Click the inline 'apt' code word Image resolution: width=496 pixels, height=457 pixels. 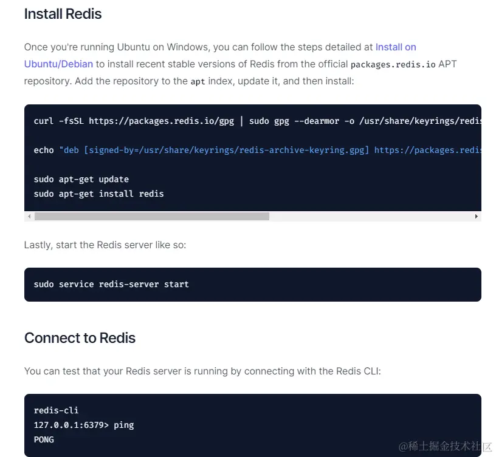click(198, 81)
